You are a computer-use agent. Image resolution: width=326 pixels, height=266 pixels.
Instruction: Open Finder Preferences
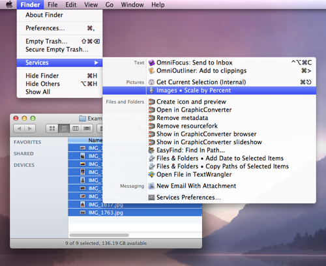tap(59, 28)
